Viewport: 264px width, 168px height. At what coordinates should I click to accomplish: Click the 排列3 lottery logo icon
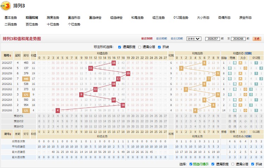tap(6, 6)
